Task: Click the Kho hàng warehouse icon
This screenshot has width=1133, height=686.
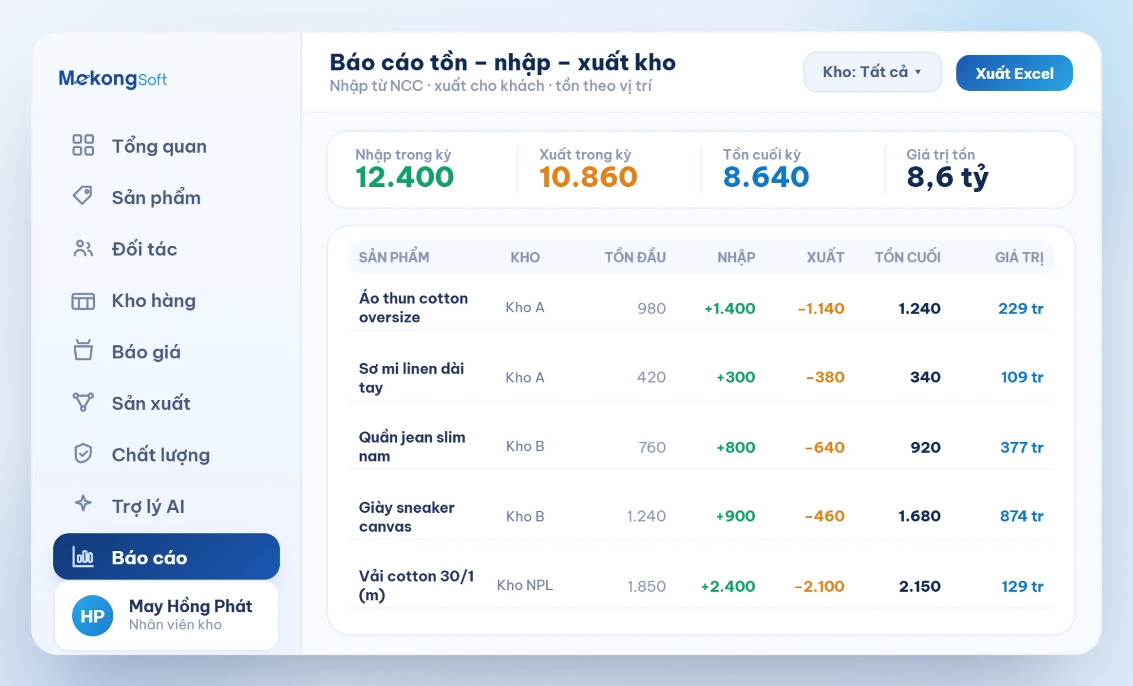Action: tap(83, 301)
